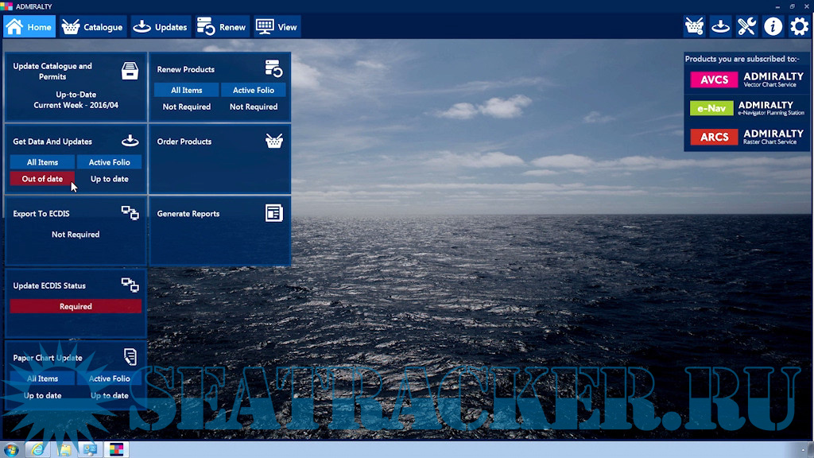Click All Items under Get Data And Updates
Image resolution: width=814 pixels, height=458 pixels.
[x=42, y=162]
